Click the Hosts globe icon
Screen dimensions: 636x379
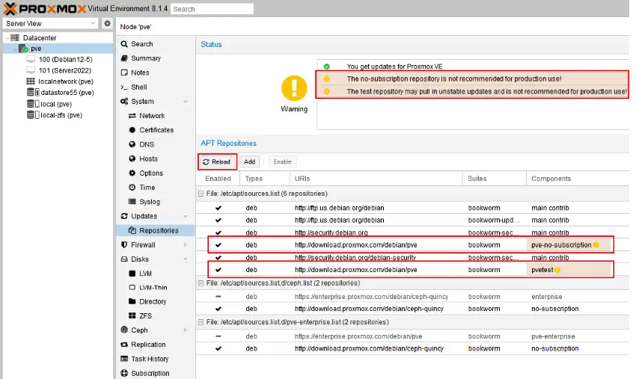[x=132, y=159]
